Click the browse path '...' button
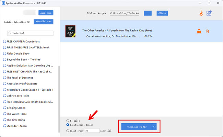This screenshot has height=137, width=223. (x=148, y=13)
